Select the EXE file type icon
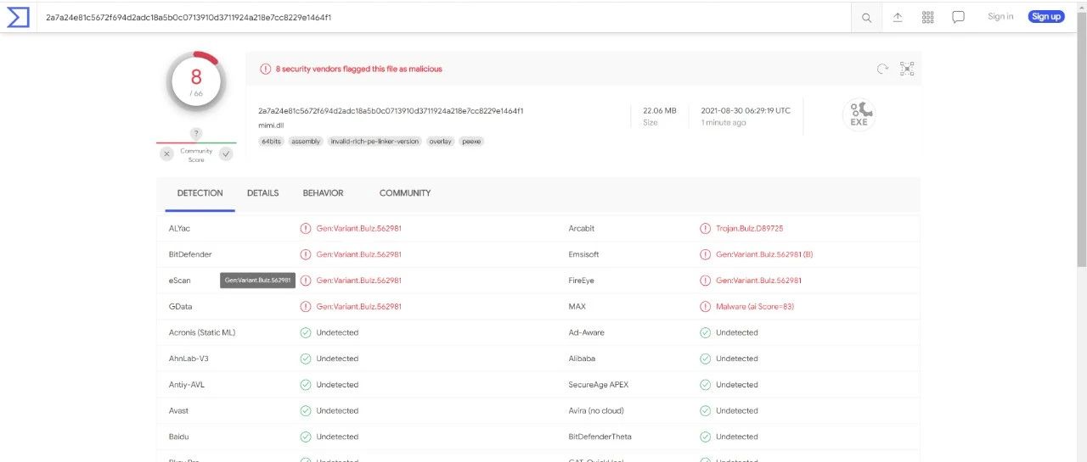 tap(859, 114)
